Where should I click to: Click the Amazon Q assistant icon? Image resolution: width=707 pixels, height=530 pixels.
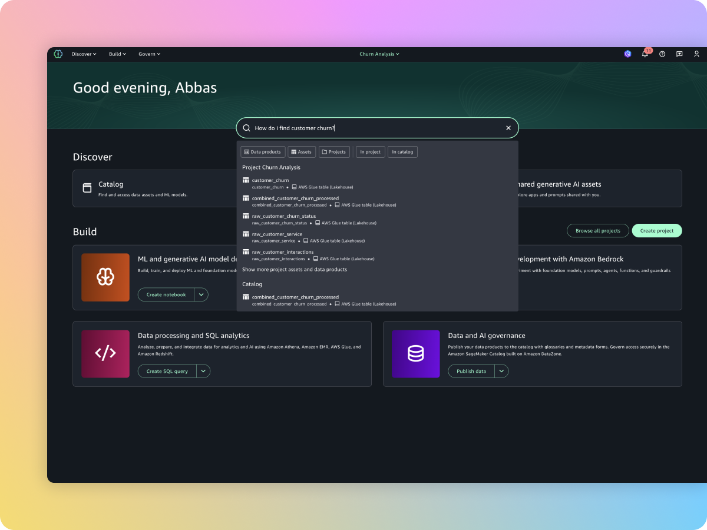(627, 54)
